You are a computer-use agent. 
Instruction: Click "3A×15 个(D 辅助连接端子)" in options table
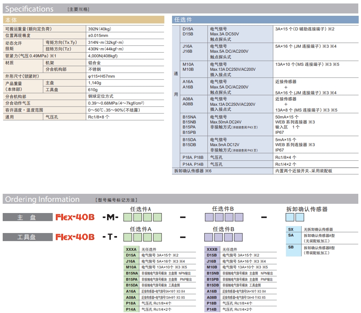[301, 29]
